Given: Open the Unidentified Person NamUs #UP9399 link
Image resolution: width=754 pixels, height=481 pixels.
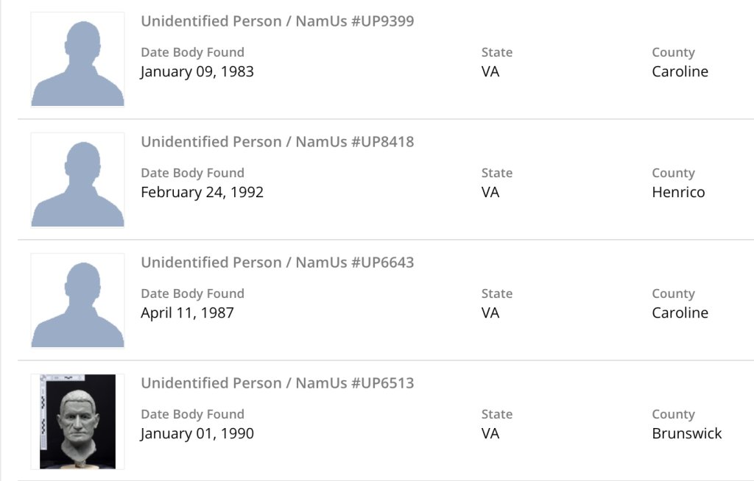Looking at the screenshot, I should pyautogui.click(x=278, y=21).
